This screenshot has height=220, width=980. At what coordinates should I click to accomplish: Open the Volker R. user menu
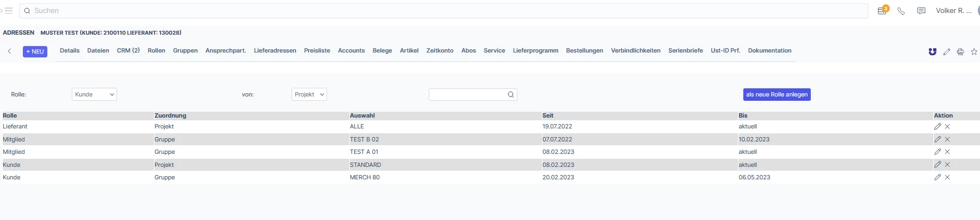pyautogui.click(x=953, y=10)
